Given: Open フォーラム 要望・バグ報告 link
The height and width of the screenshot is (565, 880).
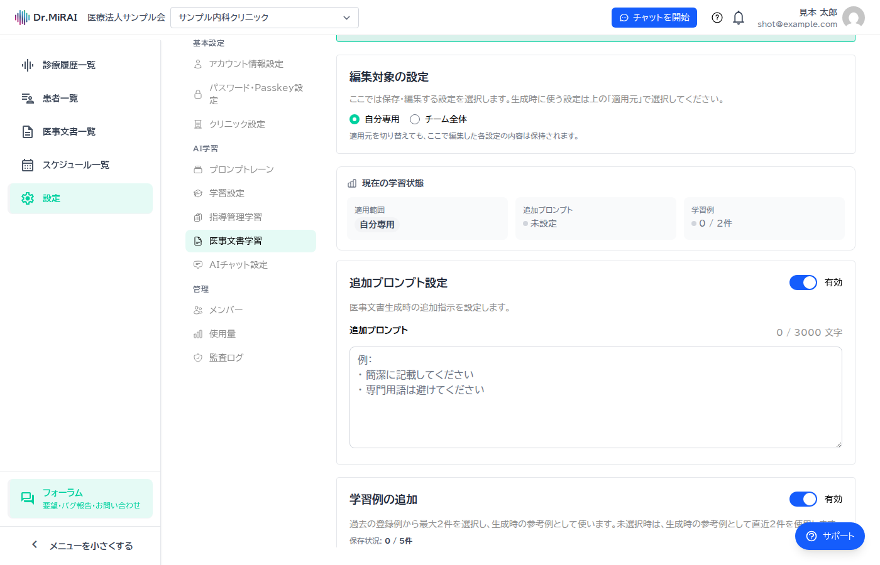Looking at the screenshot, I should click(80, 498).
